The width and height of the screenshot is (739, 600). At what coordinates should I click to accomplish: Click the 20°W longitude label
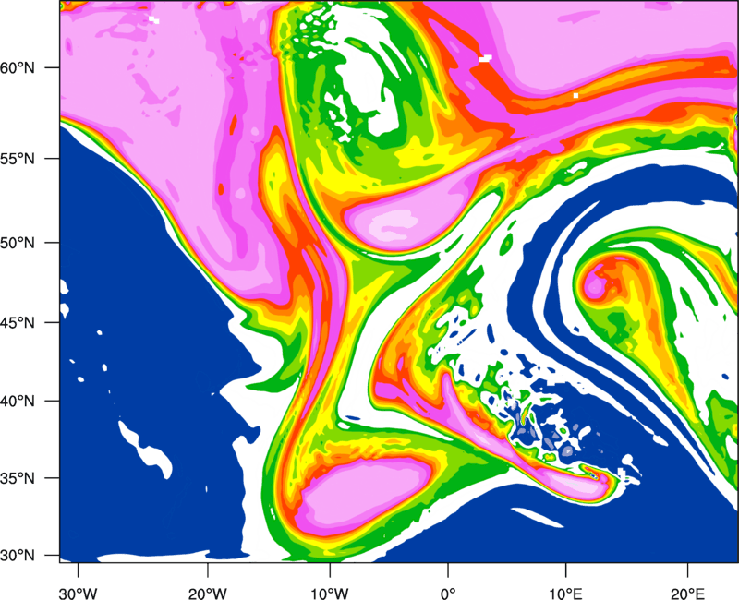[207, 594]
